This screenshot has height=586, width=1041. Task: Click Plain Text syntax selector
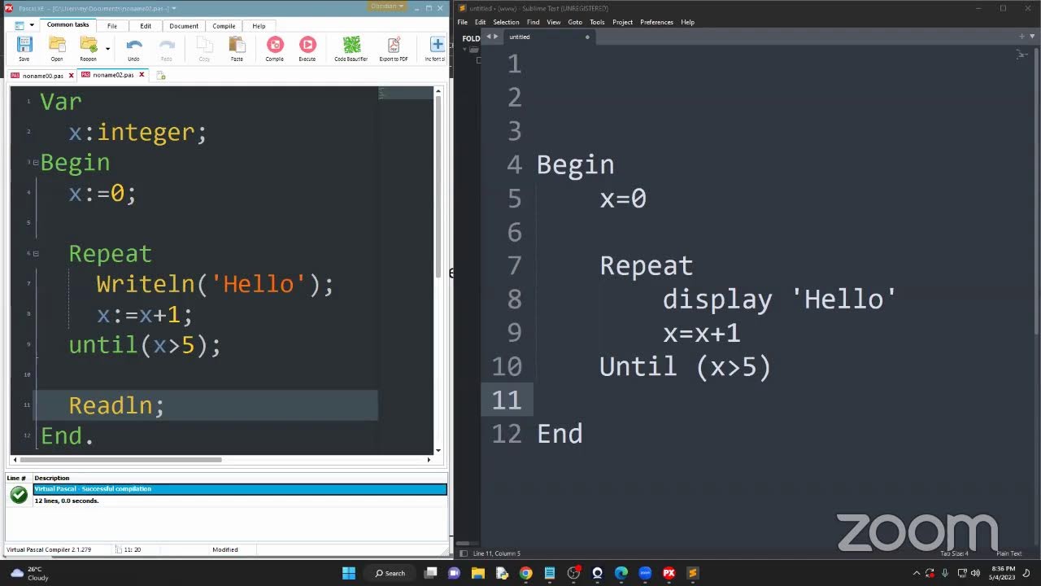tap(1008, 553)
